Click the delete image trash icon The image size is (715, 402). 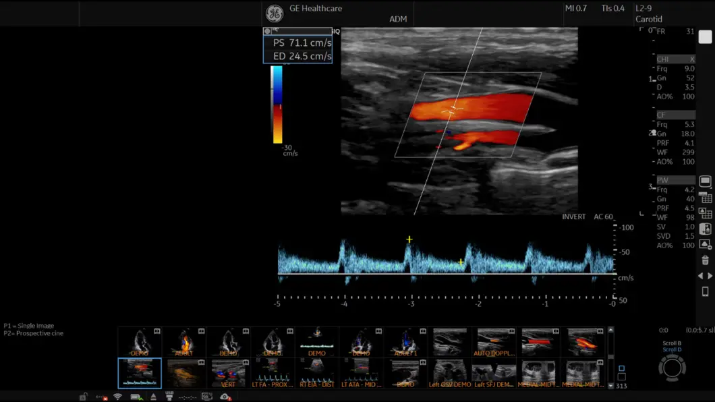coord(705,260)
